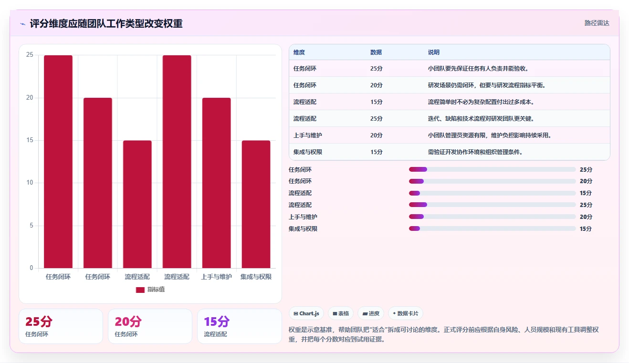Click the 上手与维护 chart bar
The height and width of the screenshot is (363, 629).
(x=217, y=183)
